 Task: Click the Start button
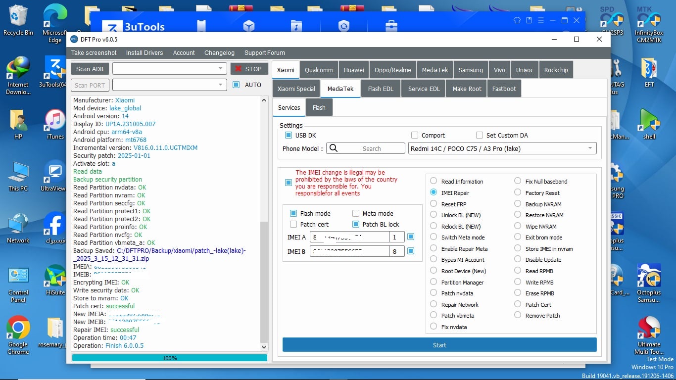(439, 345)
